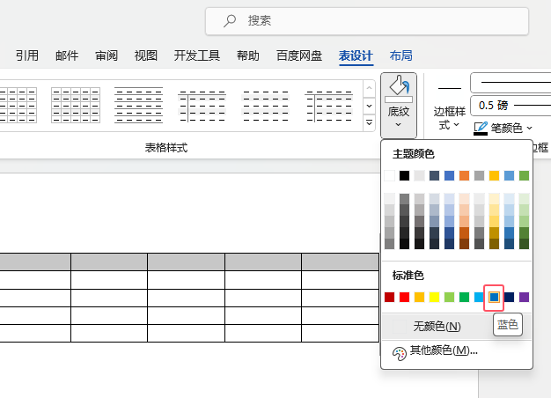
Task: Pick the light blue standard color
Action: pyautogui.click(x=479, y=297)
